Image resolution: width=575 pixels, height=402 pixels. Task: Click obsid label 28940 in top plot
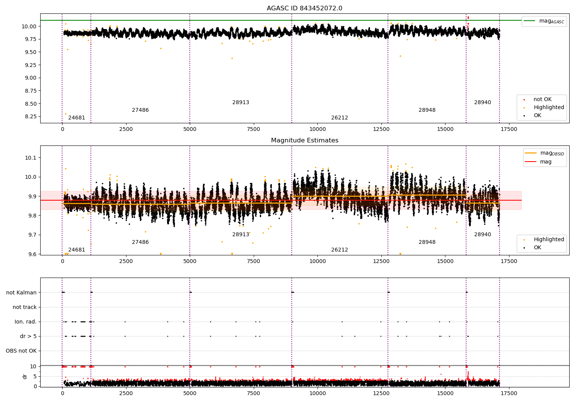click(483, 103)
